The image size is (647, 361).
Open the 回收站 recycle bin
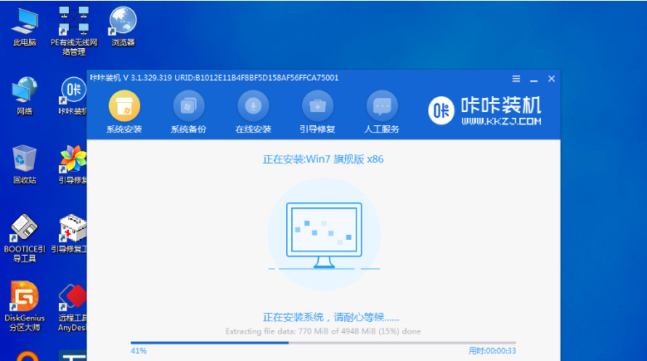tap(24, 159)
